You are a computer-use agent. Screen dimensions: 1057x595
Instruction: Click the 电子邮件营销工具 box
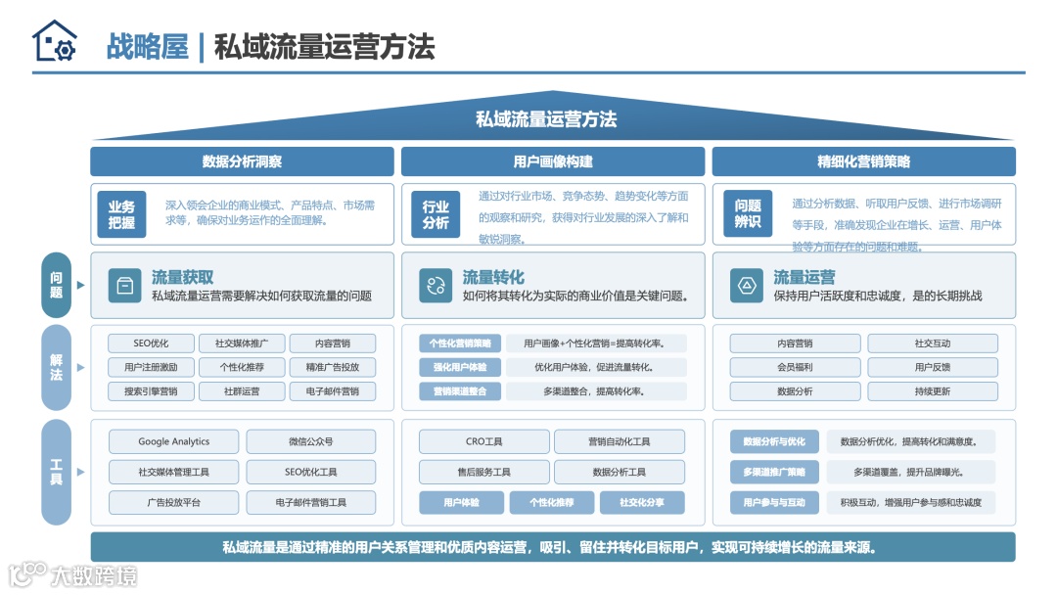311,503
